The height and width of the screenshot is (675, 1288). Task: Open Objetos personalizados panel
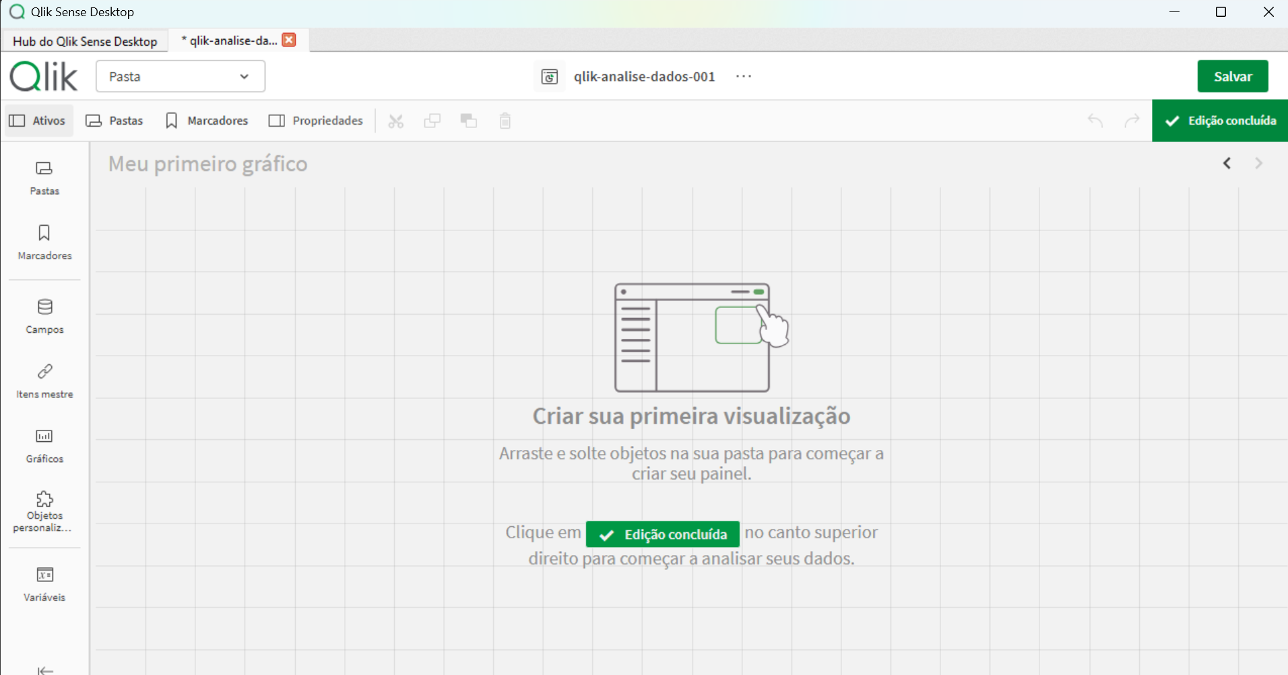44,511
